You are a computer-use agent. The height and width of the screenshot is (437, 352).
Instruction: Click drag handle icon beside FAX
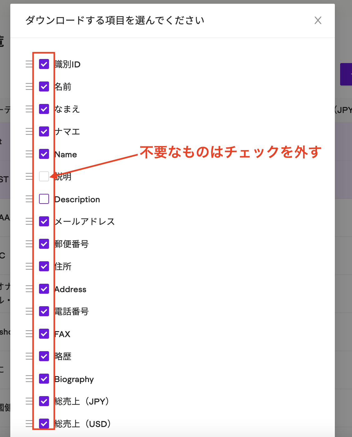point(29,334)
